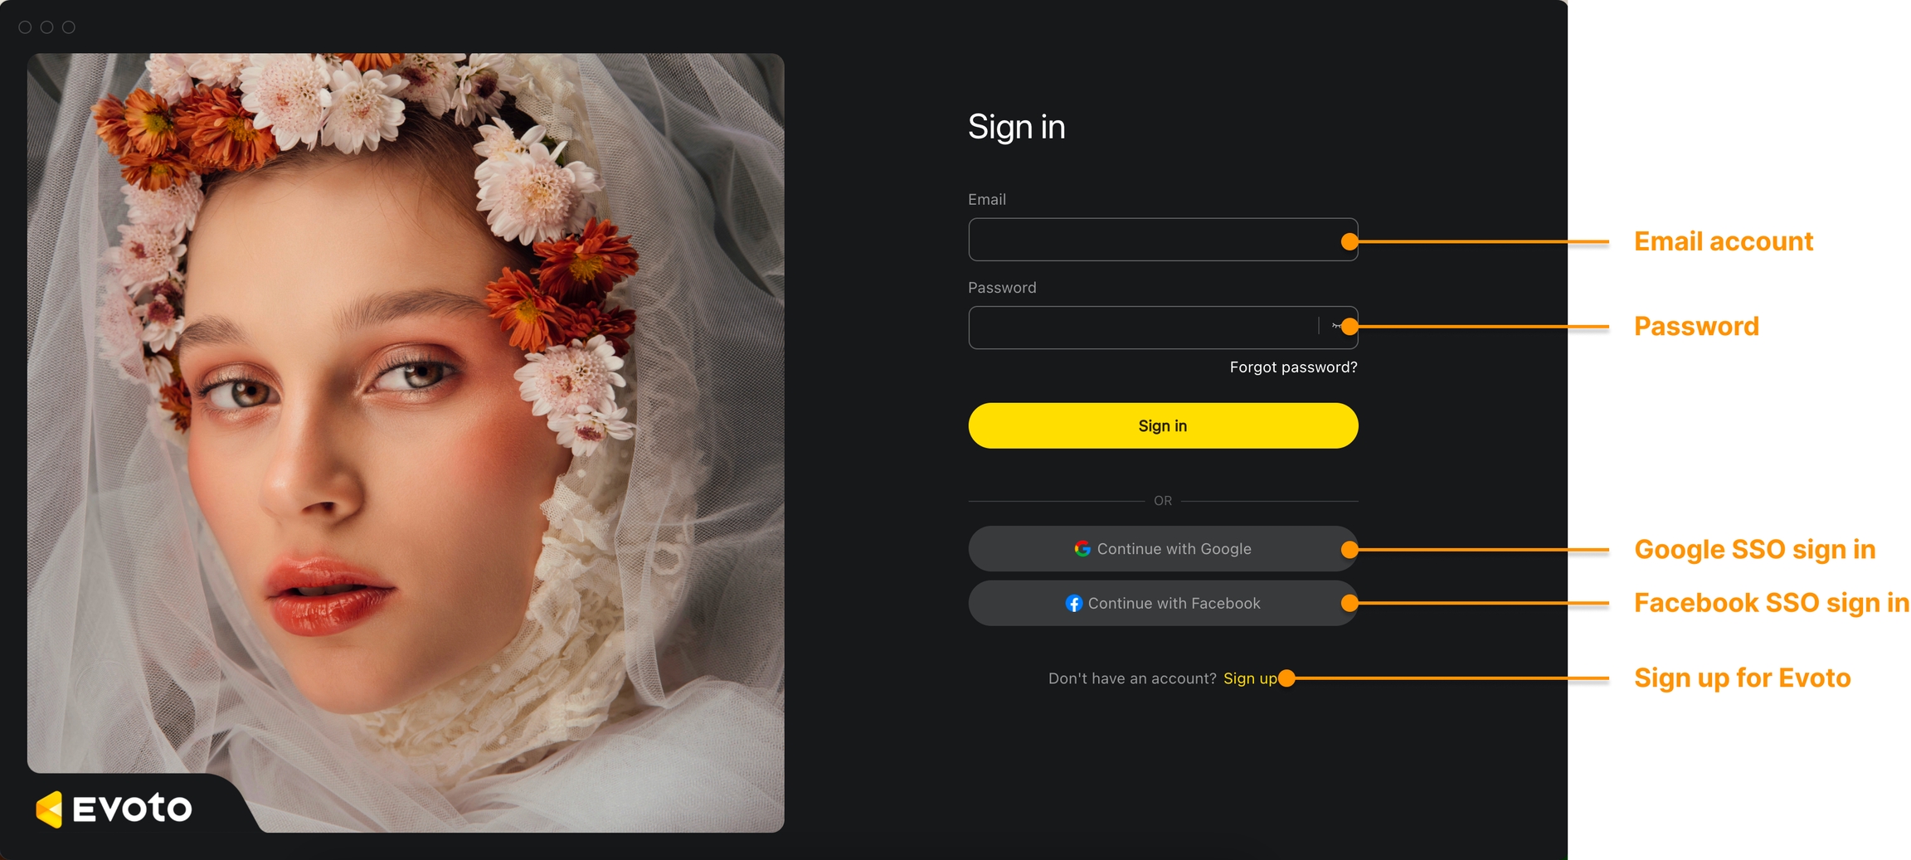Click the Facebook SSO sign in label
Viewport: 1911px width, 860px height.
click(x=1772, y=603)
